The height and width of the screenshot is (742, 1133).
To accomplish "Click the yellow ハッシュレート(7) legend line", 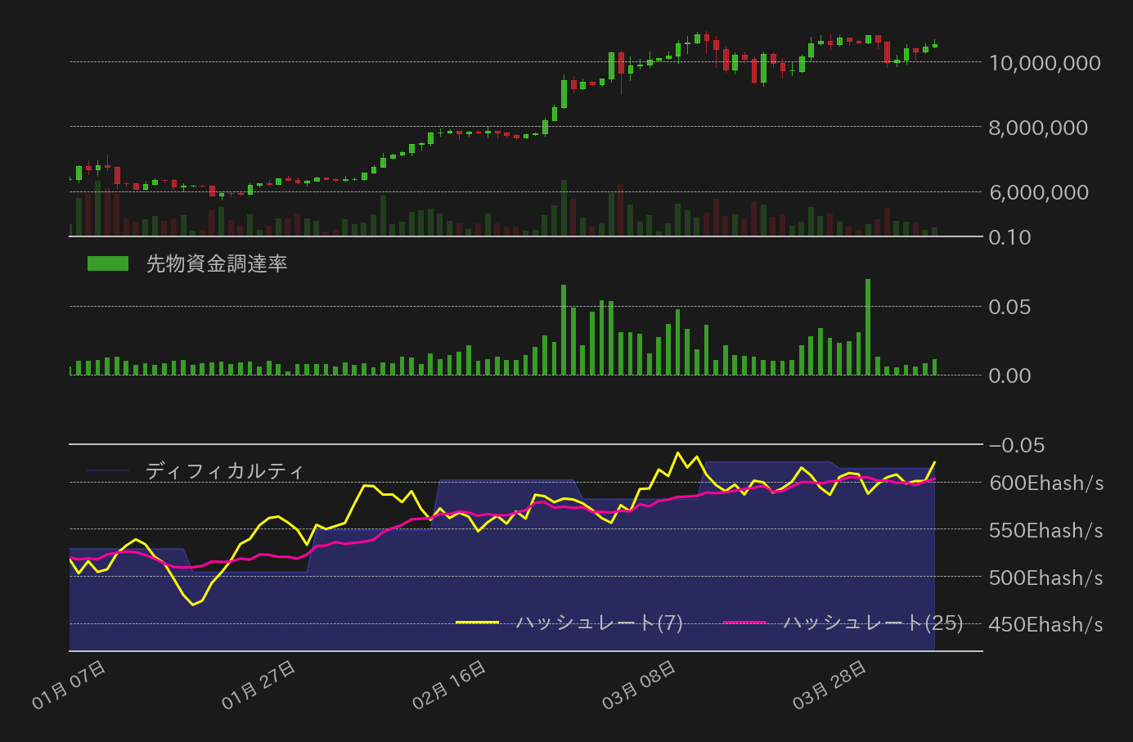I will 477,623.
